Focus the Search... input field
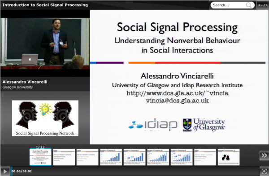This screenshot has height=176, width=269. pyautogui.click(x=232, y=5)
